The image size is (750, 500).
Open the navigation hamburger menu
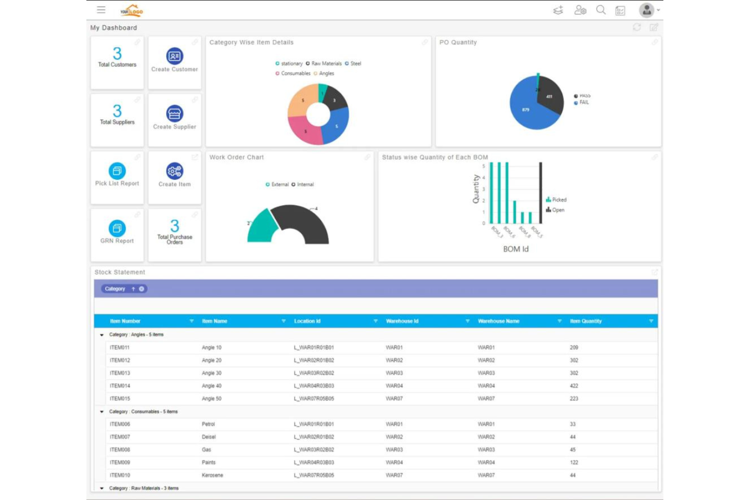(x=101, y=10)
